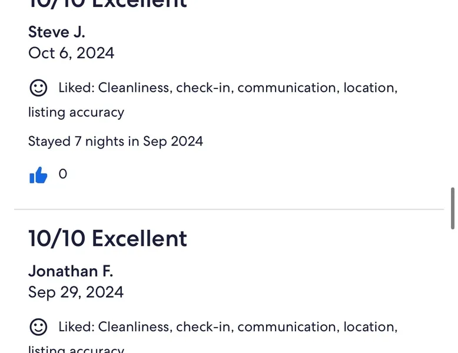Click the Oct 6, 2024 review date
This screenshot has height=353, width=458.
tap(71, 53)
